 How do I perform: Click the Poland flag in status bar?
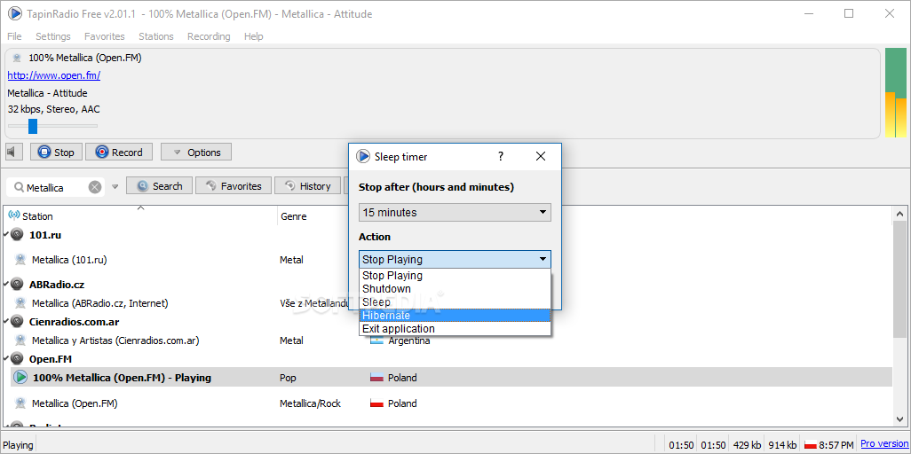click(x=811, y=445)
